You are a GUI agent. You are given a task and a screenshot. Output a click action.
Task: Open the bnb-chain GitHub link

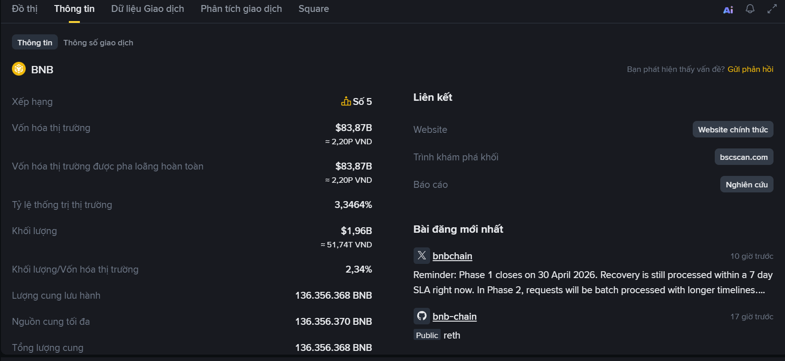click(x=454, y=317)
